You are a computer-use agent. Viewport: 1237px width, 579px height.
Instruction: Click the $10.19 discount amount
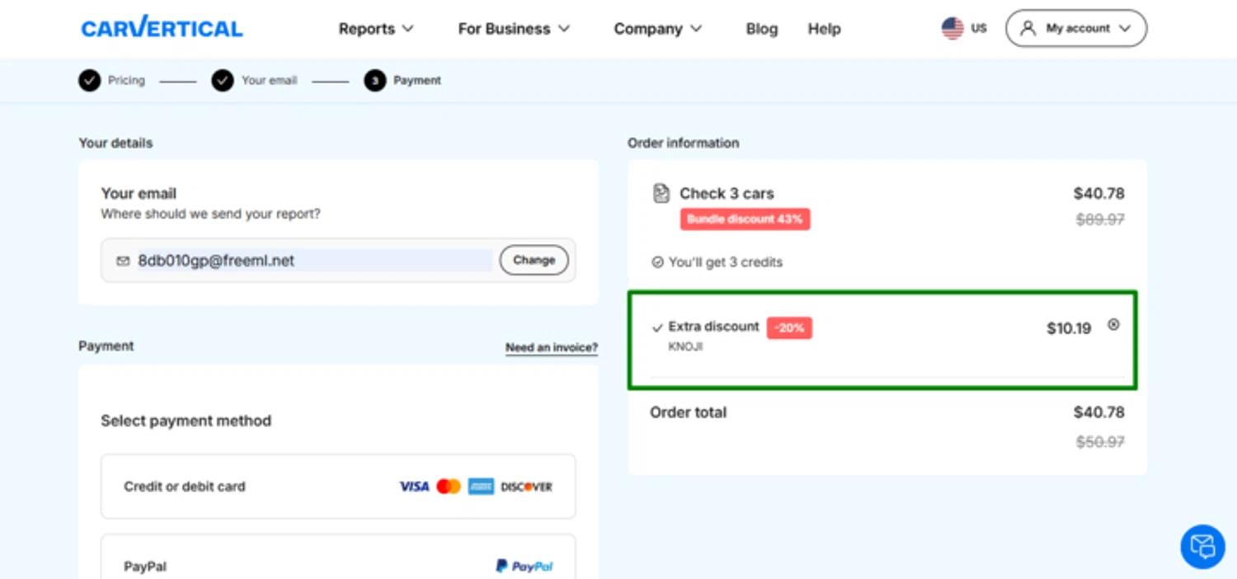1069,328
